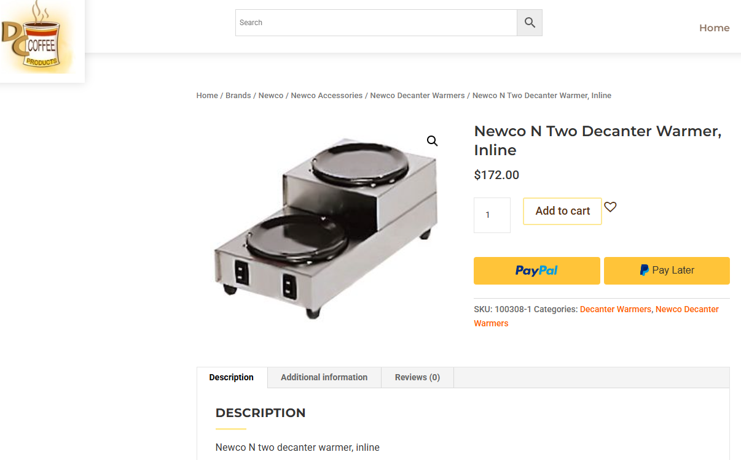Pay with the PayPal button

tap(536, 270)
